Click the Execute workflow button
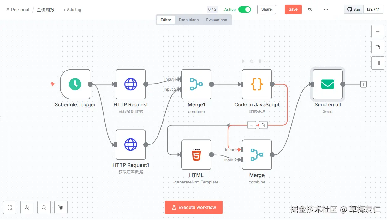This screenshot has height=220, width=387. point(193,207)
